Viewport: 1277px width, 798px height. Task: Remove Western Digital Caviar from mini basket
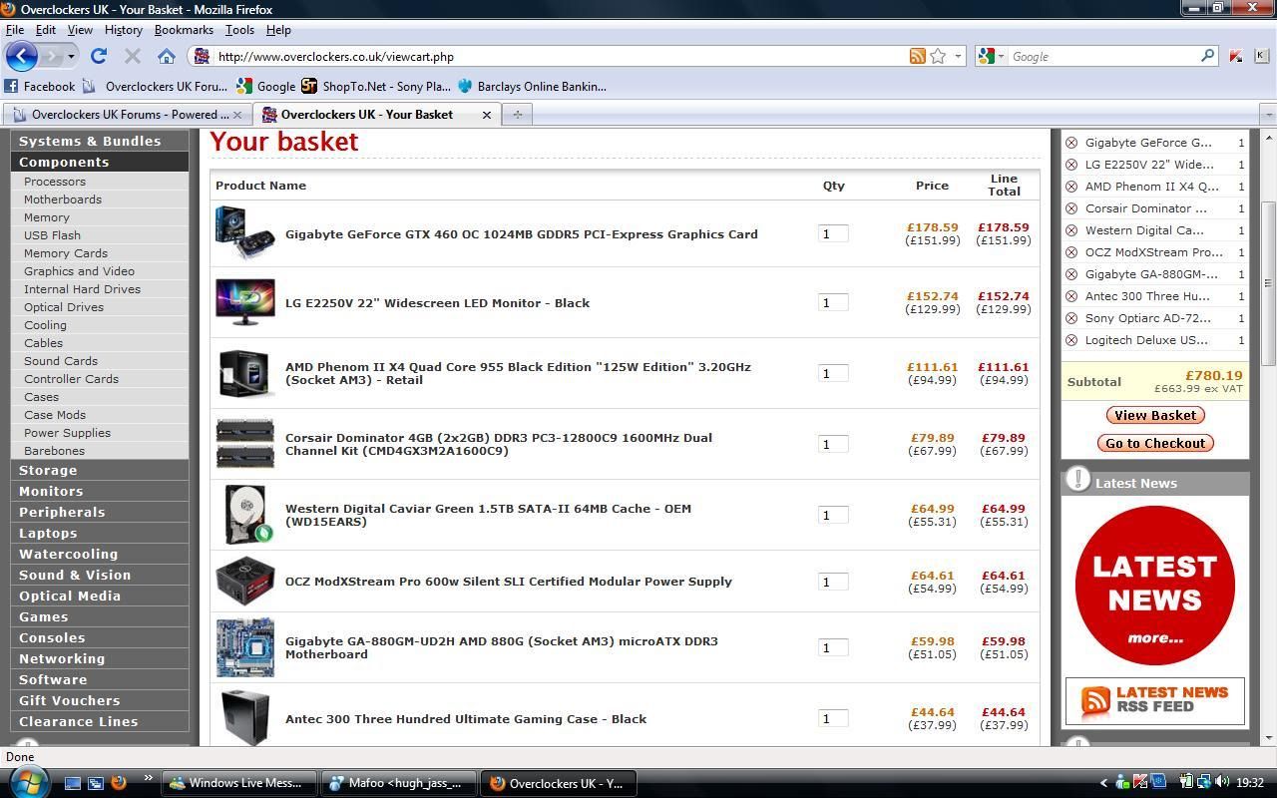click(x=1071, y=230)
